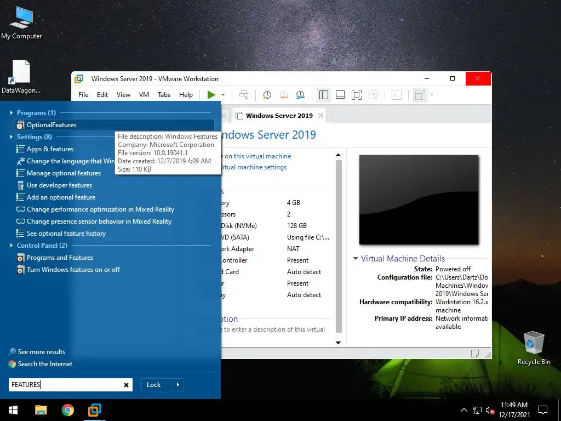Click the Windows Start button
The width and height of the screenshot is (561, 421).
(13, 410)
